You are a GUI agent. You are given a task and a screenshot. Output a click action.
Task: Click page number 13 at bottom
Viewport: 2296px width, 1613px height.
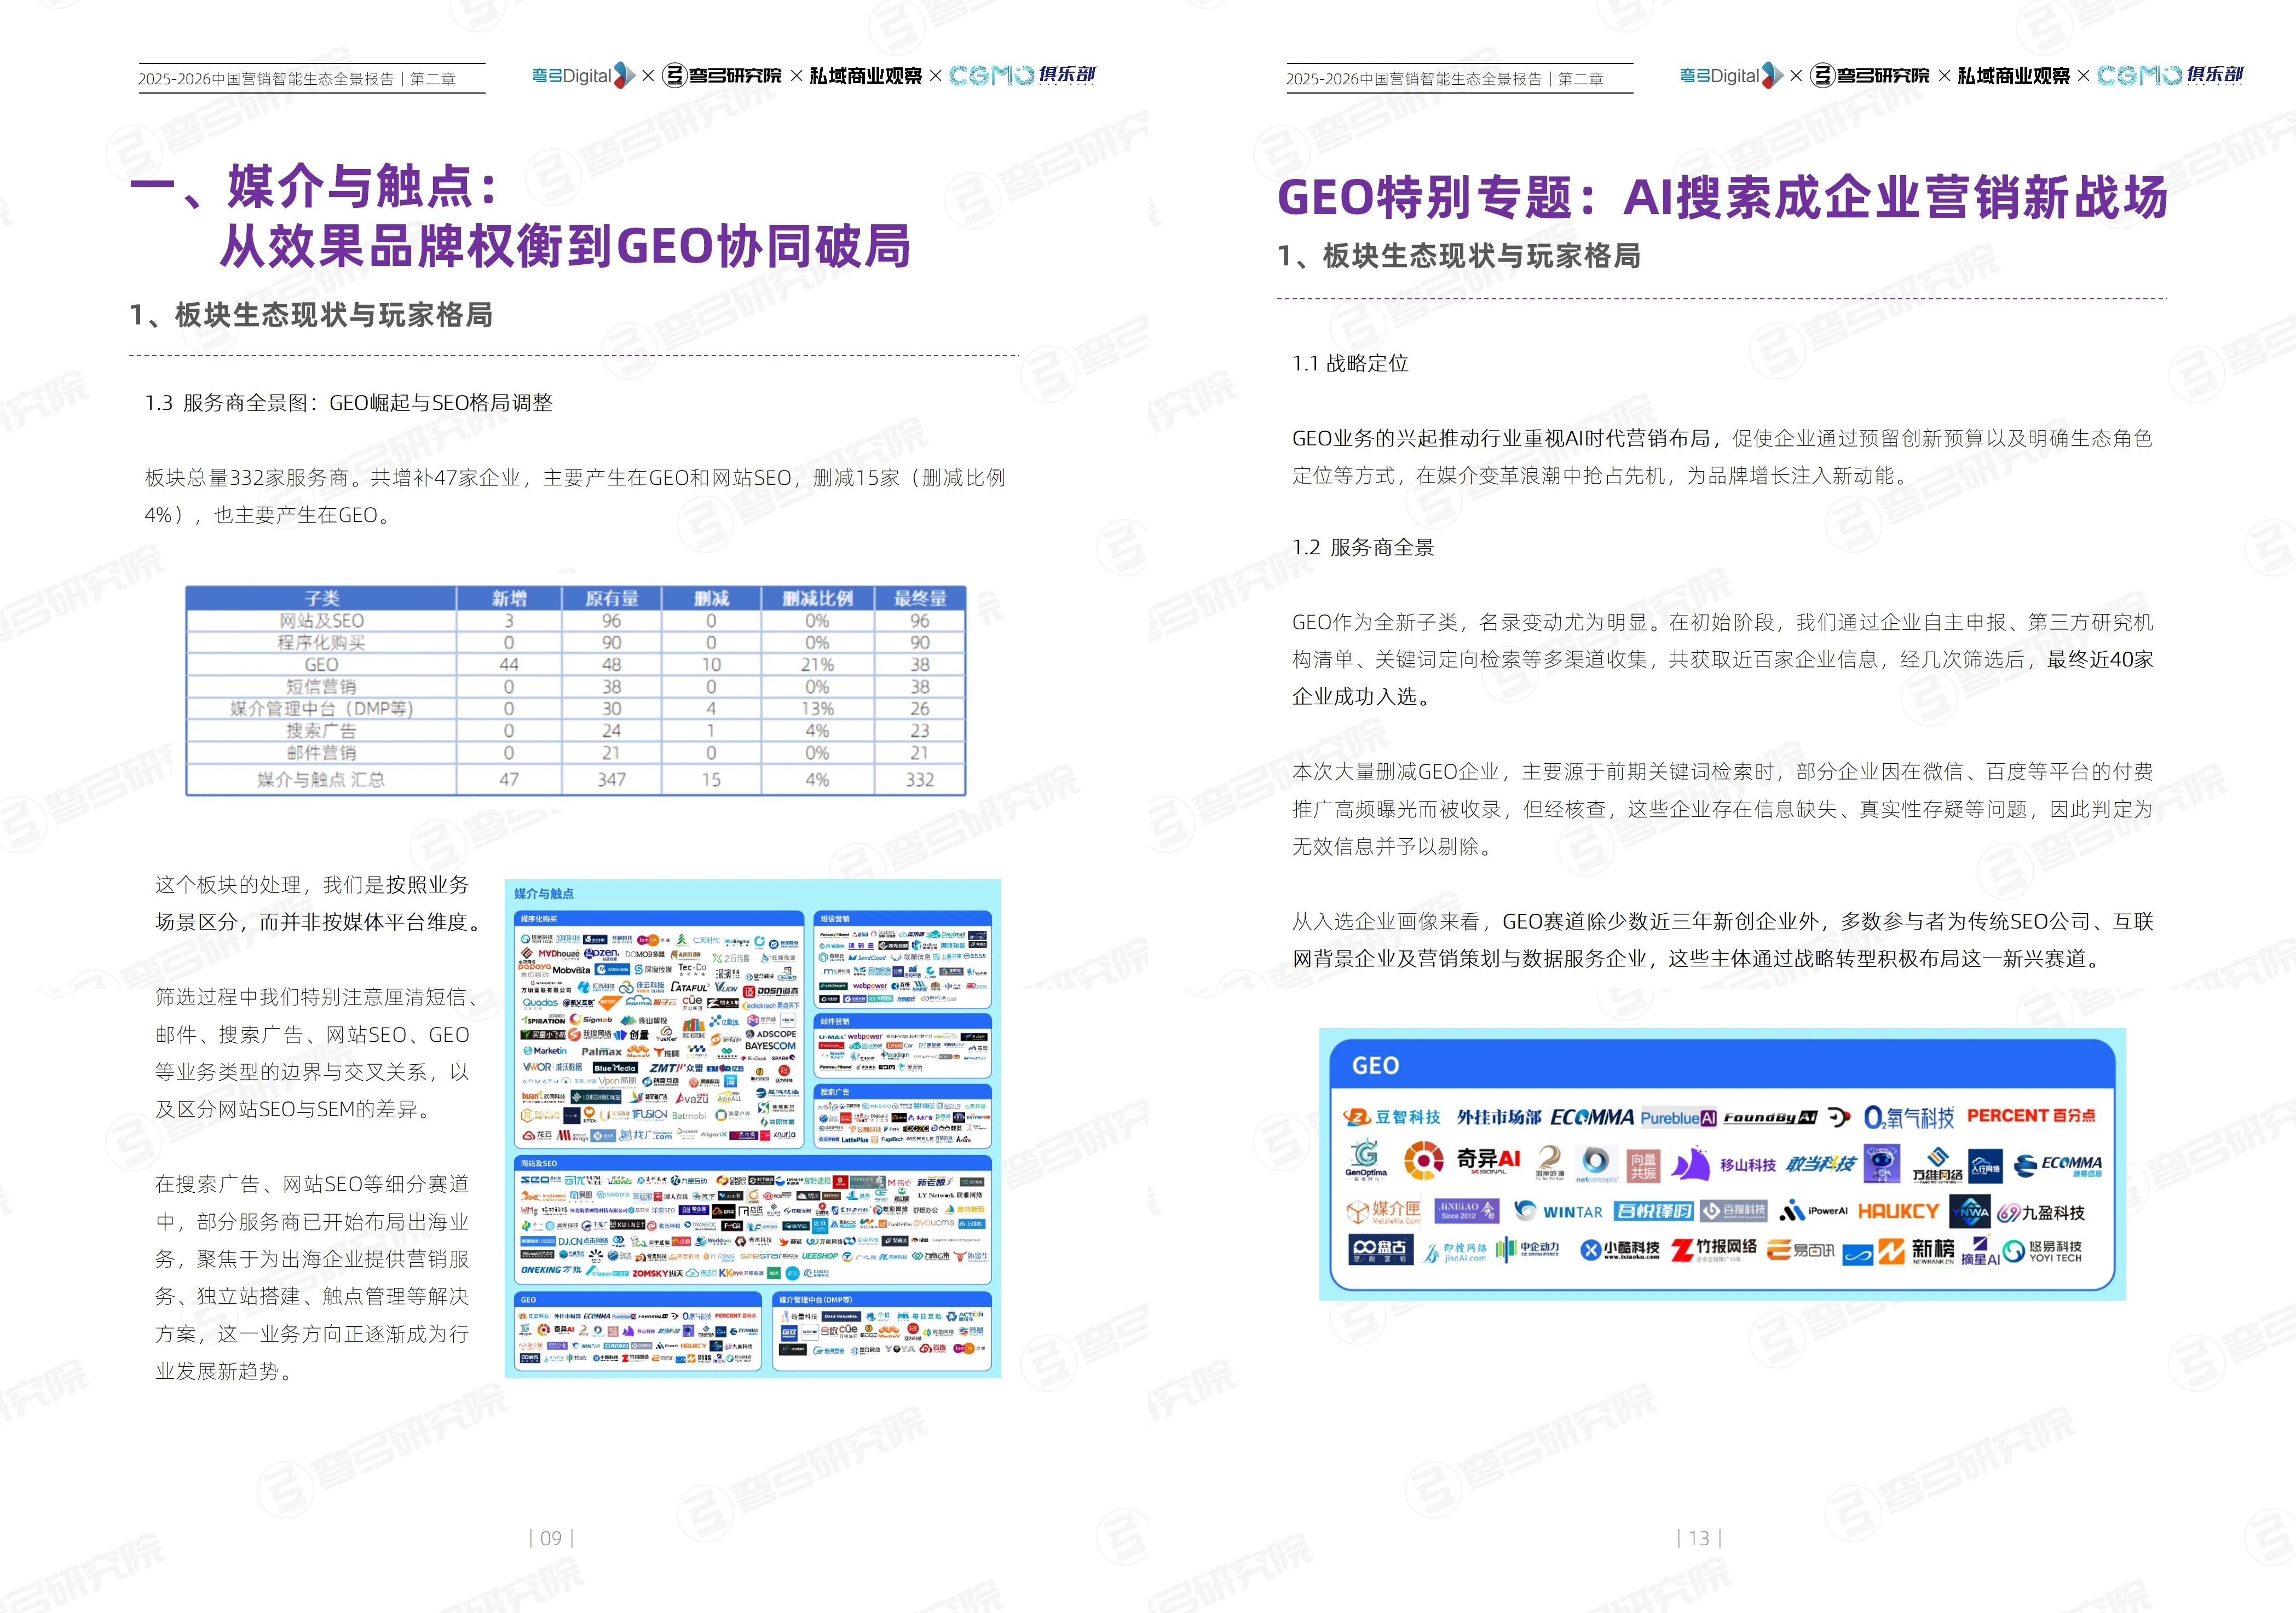tap(1699, 1538)
